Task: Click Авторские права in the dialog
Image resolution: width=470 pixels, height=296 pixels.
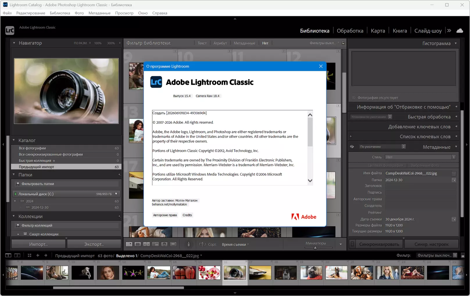Action: coord(165,215)
